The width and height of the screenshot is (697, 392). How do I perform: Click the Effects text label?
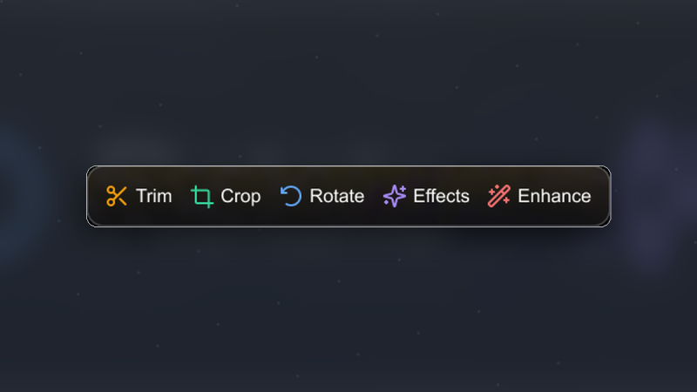point(441,196)
